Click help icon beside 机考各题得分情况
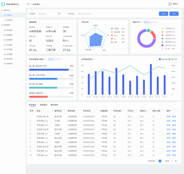Screen dimensions: 184x174 tap(46, 59)
